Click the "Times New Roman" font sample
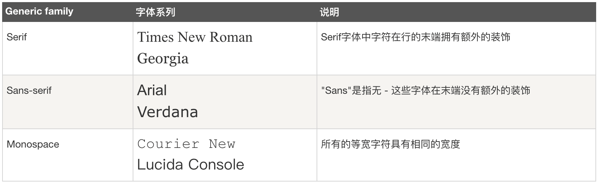This screenshot has width=599, height=184. (x=195, y=37)
